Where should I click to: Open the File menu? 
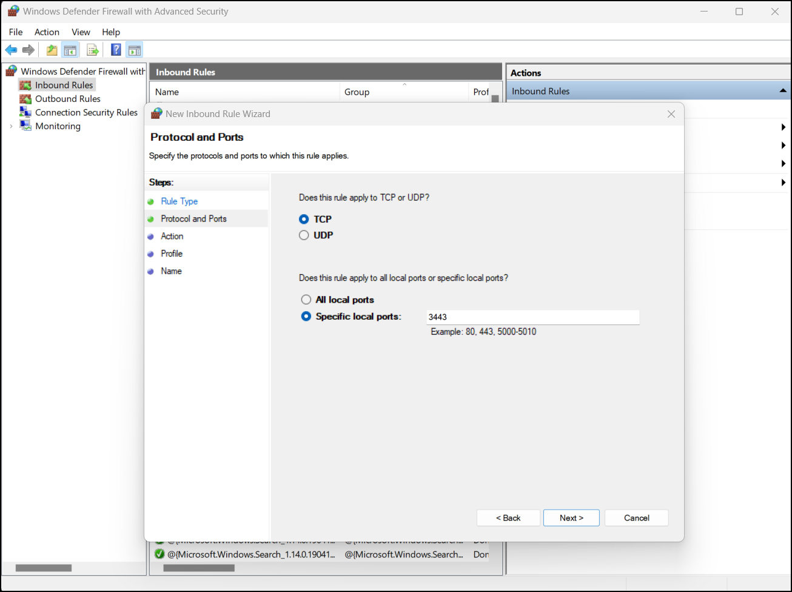tap(16, 32)
